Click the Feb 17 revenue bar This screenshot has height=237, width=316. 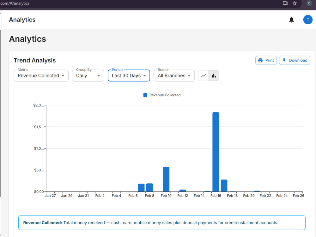pyautogui.click(x=224, y=185)
